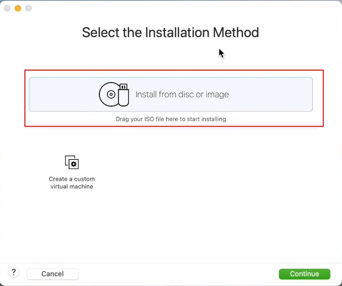
Task: Click the gray zoom window button
Action: pyautogui.click(x=29, y=8)
